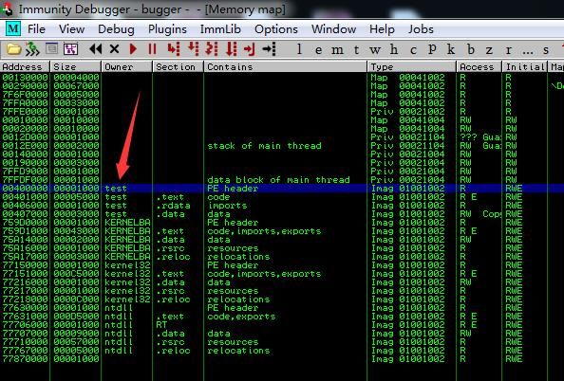Pause execution with red pause icon
Image resolution: width=564 pixels, height=381 pixels.
coord(153,49)
